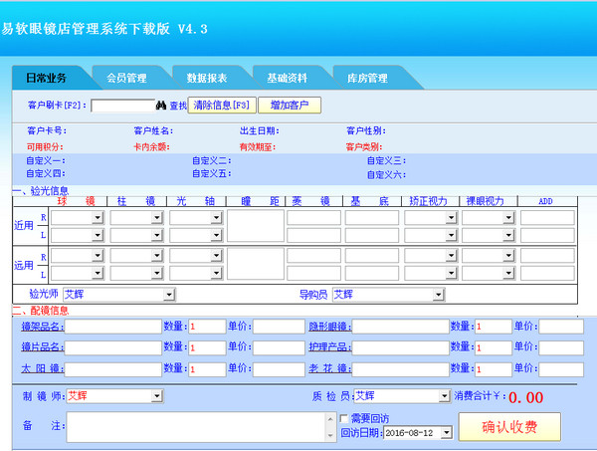Click into the 备注 text area

(x=194, y=426)
